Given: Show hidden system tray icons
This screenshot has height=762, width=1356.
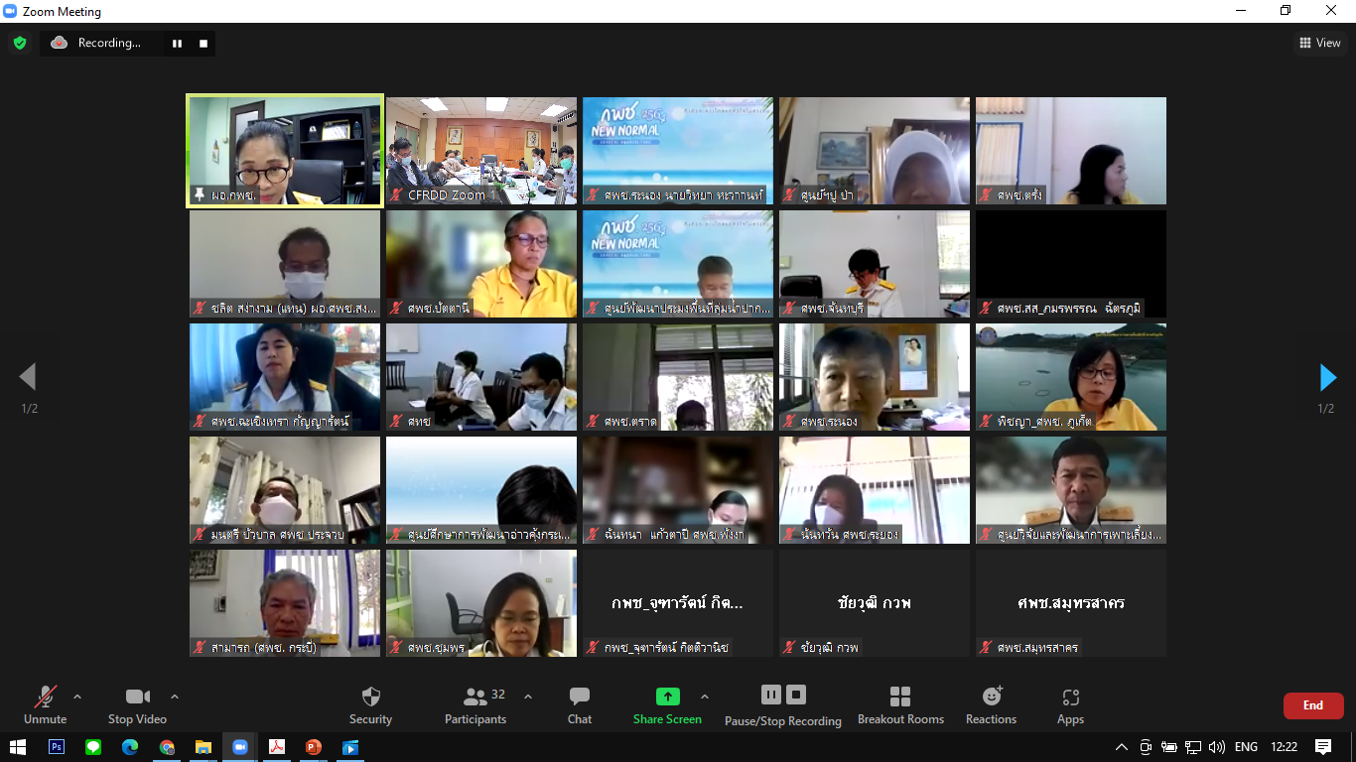Looking at the screenshot, I should 1122,747.
